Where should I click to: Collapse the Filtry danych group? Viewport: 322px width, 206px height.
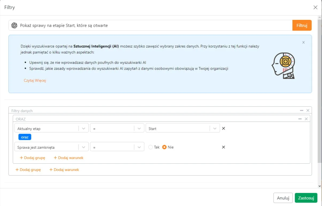302,110
